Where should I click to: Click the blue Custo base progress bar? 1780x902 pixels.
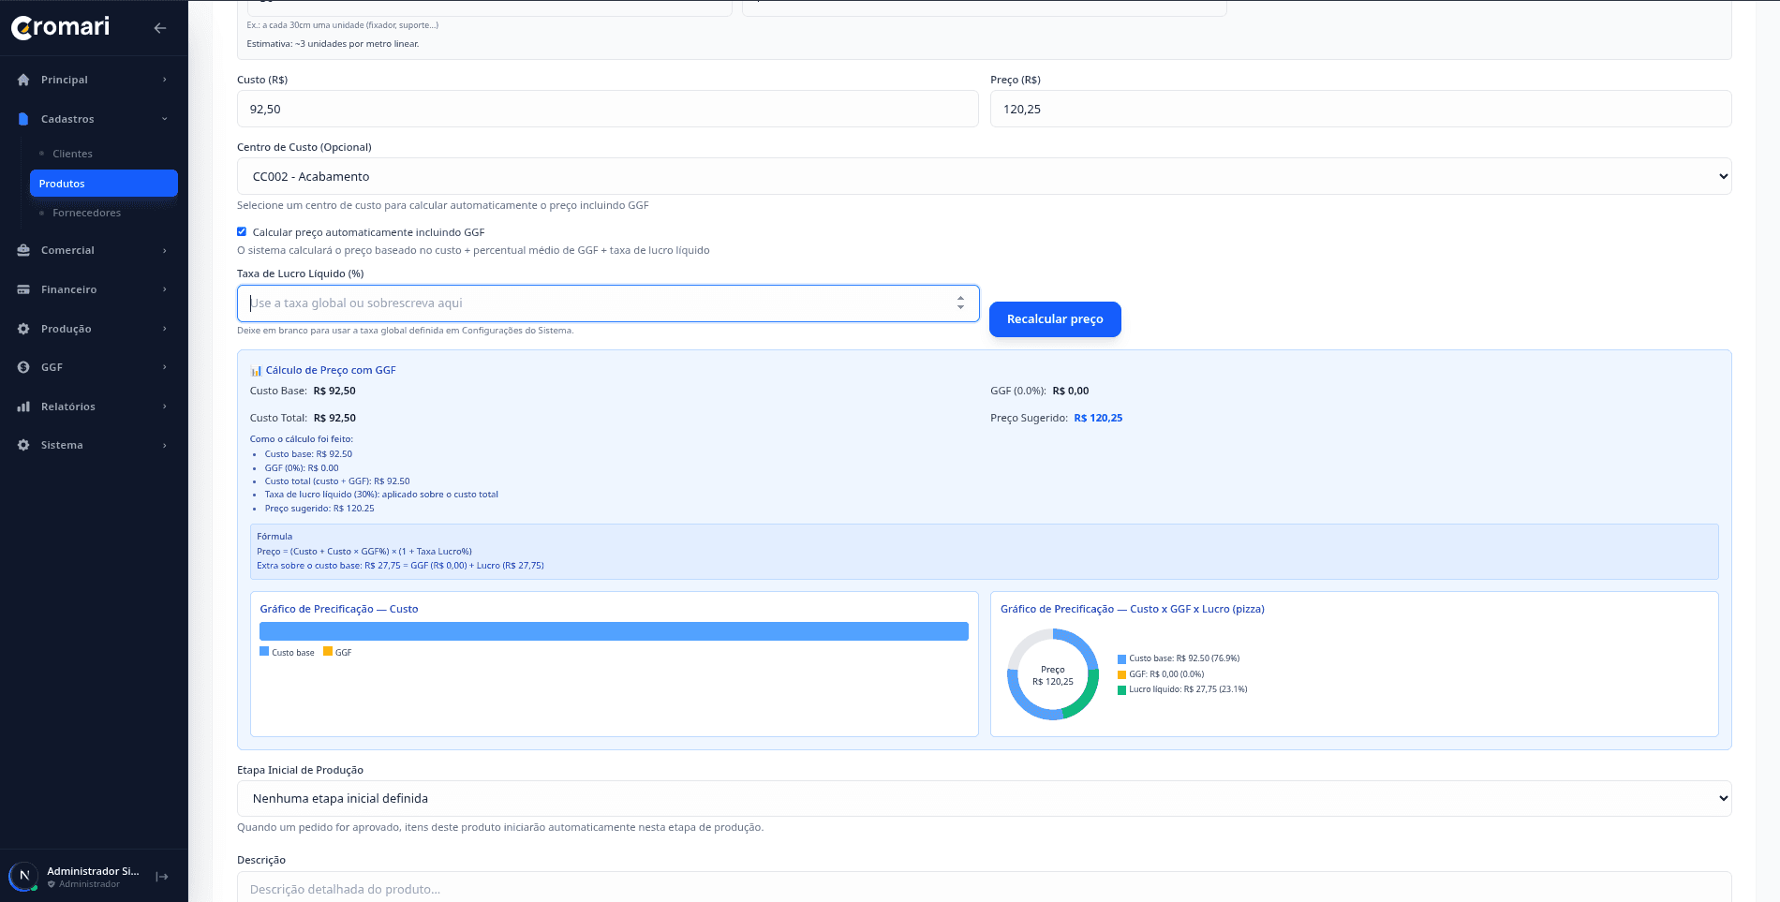[614, 632]
